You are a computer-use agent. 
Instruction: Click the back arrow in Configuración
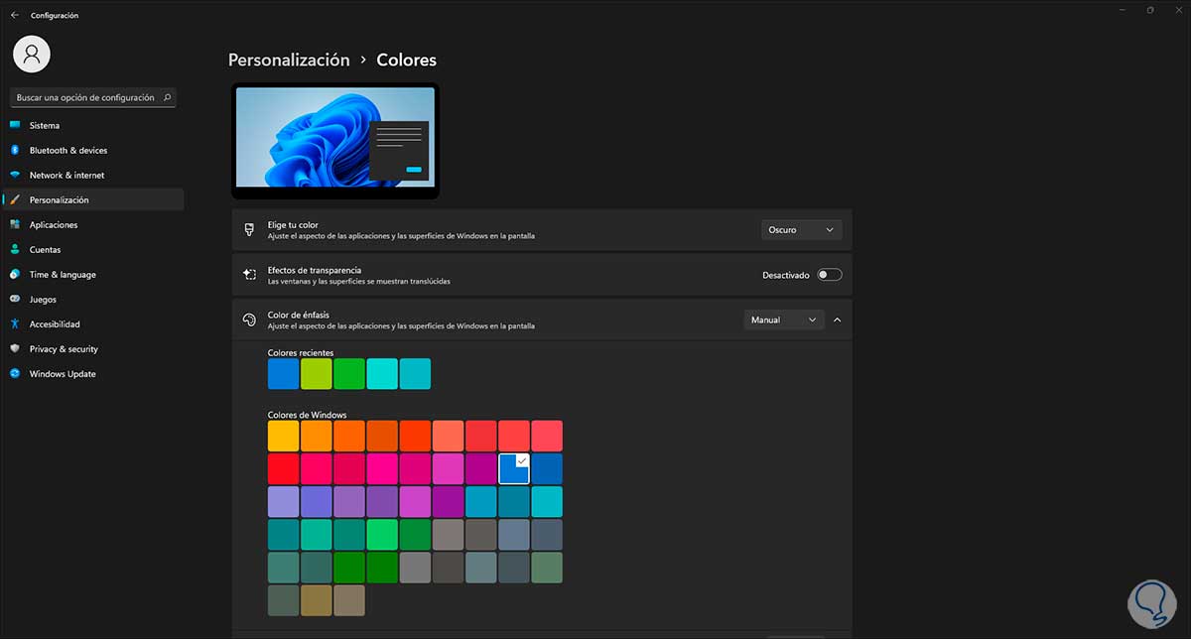point(14,15)
